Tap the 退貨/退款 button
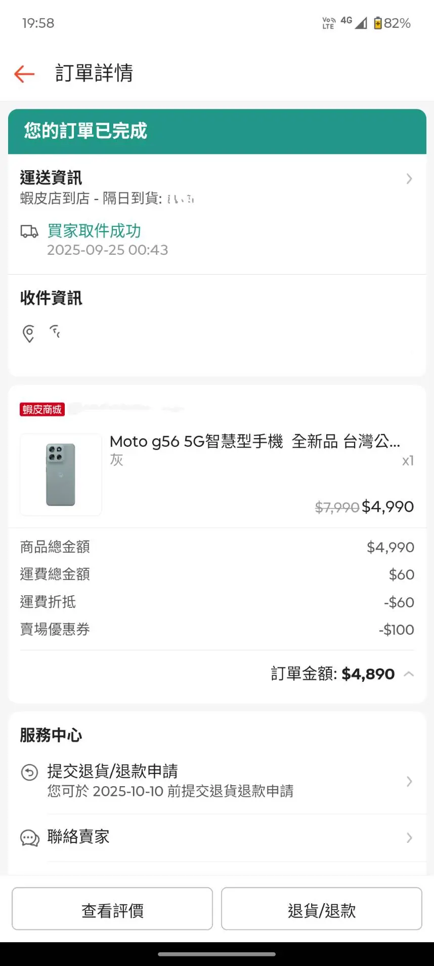 [321, 910]
